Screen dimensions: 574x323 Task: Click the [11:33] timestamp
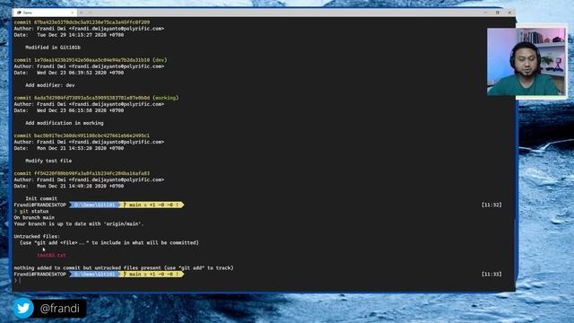(491, 275)
